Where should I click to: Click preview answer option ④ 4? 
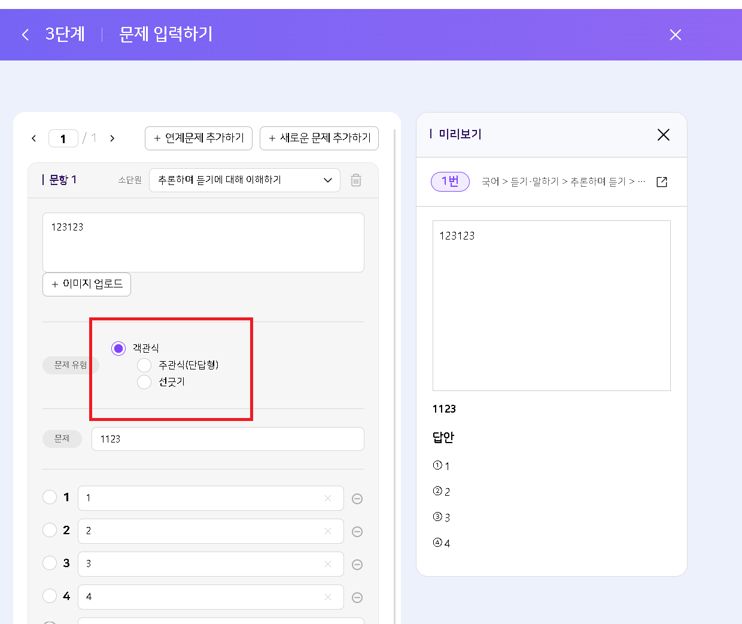pyautogui.click(x=442, y=543)
